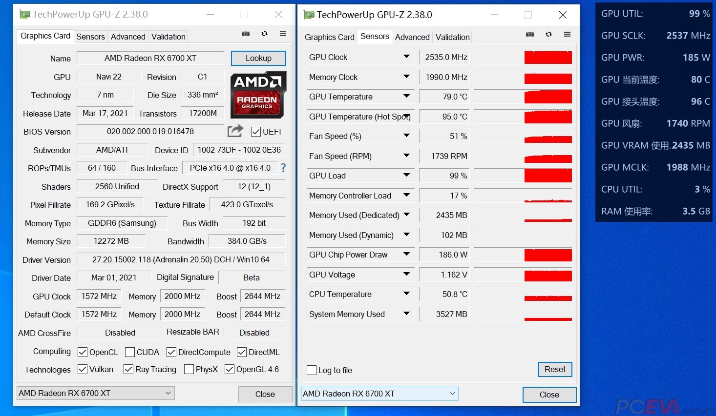Click GPU-Z app icon in Sensors title bar
Screen dimensions: 716x416
pyautogui.click(x=309, y=15)
